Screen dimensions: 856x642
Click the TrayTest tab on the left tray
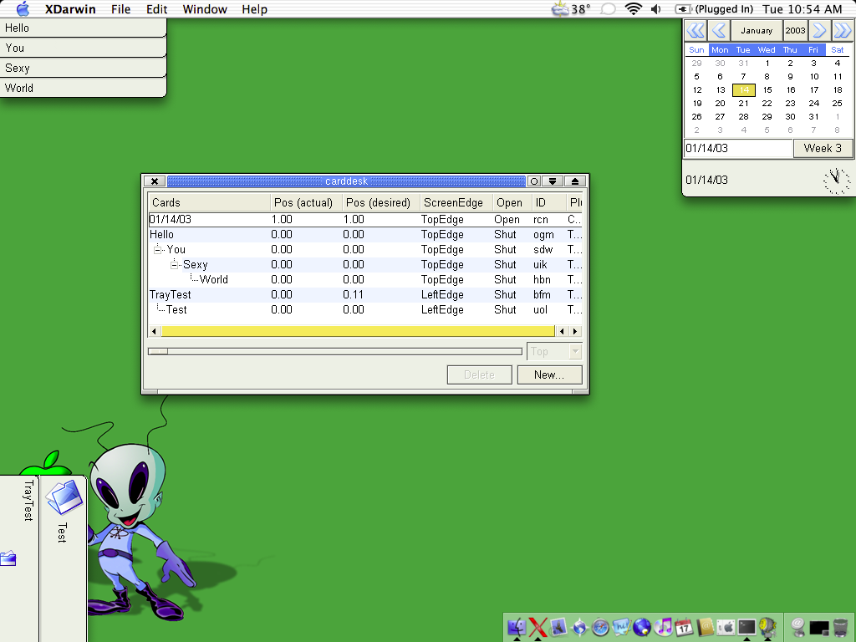tap(28, 501)
